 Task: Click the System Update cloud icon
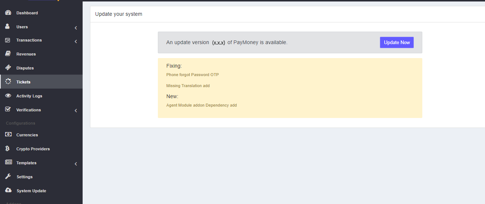(x=8, y=191)
